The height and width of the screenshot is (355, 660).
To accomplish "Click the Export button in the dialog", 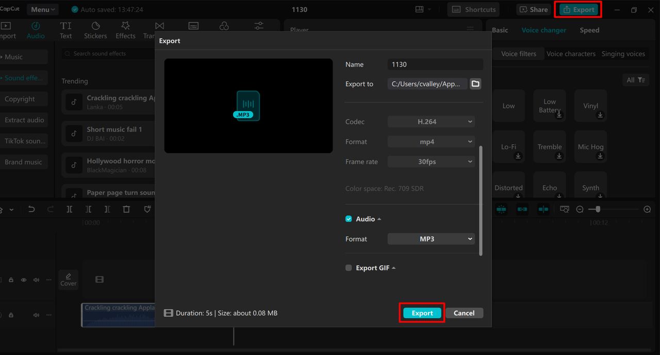I will click(422, 313).
